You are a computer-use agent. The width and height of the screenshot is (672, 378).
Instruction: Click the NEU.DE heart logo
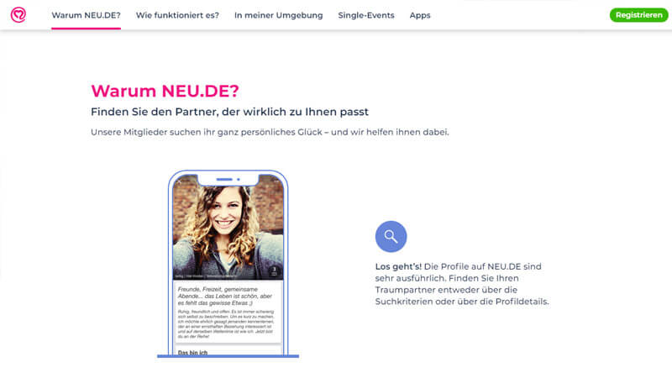[x=18, y=14]
